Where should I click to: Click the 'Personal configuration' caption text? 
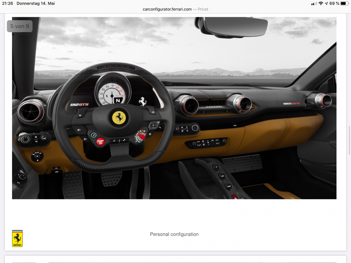(174, 234)
